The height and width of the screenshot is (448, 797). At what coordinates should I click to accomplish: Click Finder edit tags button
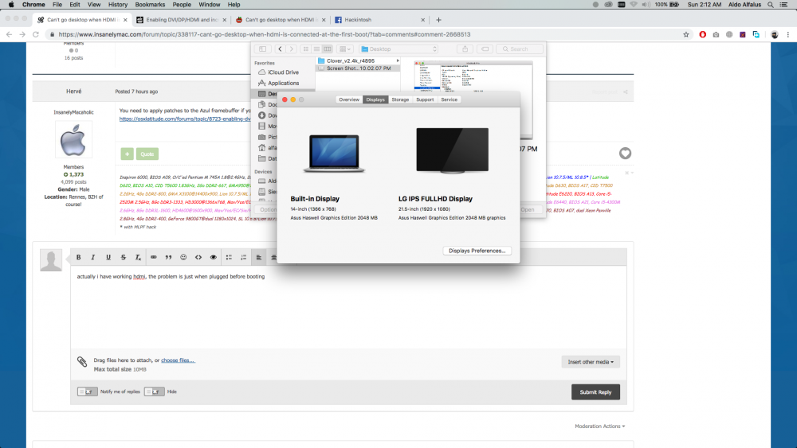[x=485, y=49]
